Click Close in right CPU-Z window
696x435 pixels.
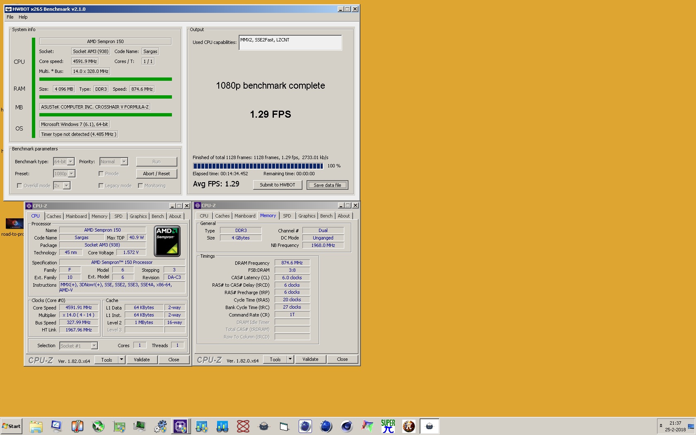(342, 359)
